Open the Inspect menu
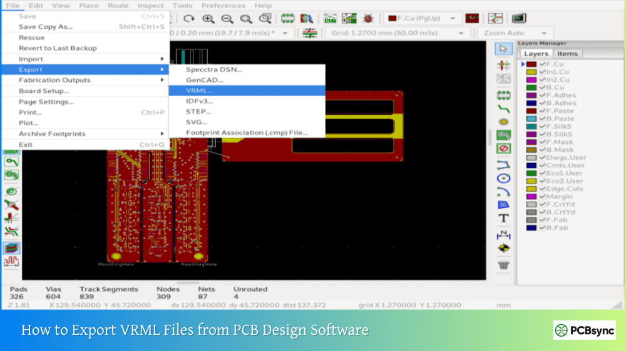This screenshot has height=351, width=626. click(150, 6)
